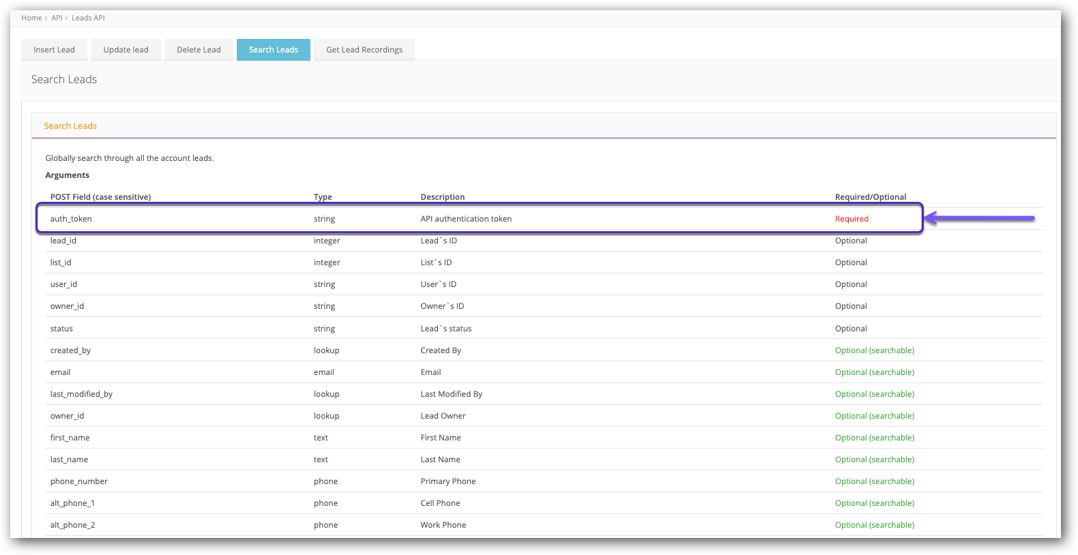Click the List`s ID description
The width and height of the screenshot is (1078, 555).
coord(436,262)
